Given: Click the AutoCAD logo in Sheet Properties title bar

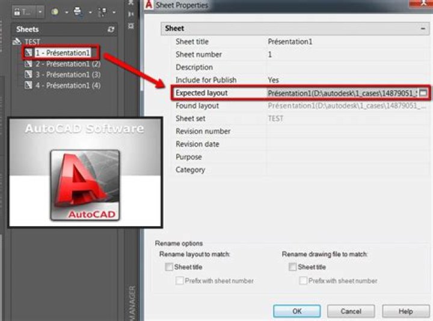Looking at the screenshot, I should coord(149,4).
